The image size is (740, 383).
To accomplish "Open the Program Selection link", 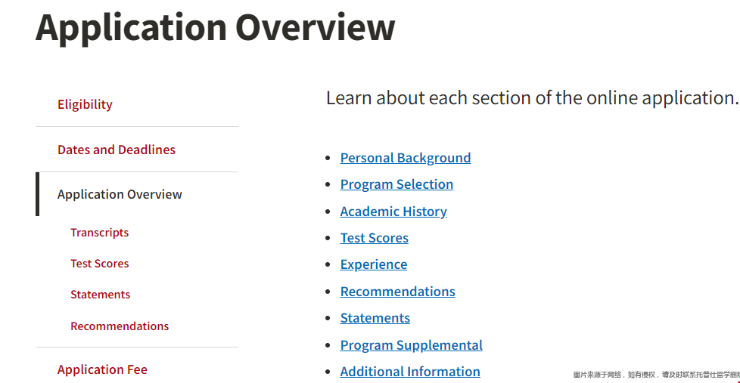I will click(396, 184).
